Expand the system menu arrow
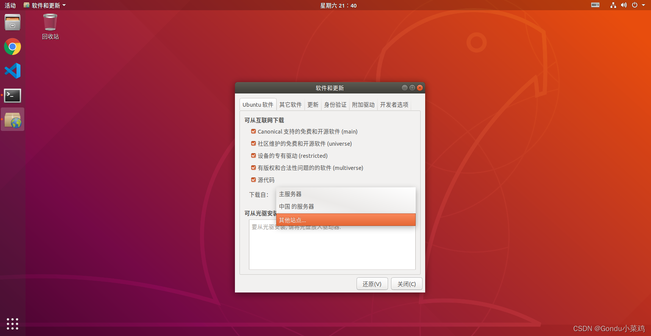Image resolution: width=651 pixels, height=336 pixels. click(643, 5)
